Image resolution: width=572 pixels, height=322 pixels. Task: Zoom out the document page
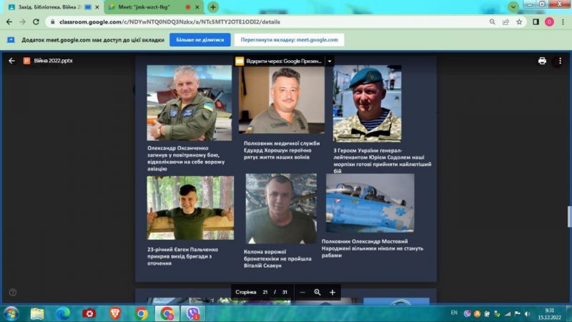pyautogui.click(x=302, y=292)
